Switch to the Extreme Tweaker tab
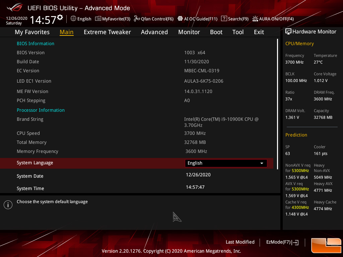Screen dimensions: 343x257 [x=107, y=32]
